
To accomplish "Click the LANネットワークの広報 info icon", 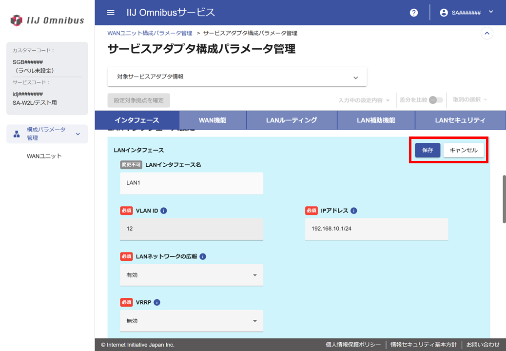I will coord(203,256).
